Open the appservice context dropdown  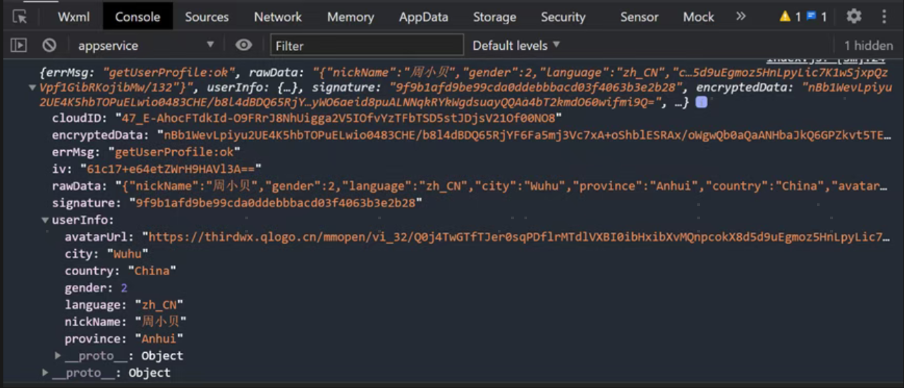(x=146, y=45)
